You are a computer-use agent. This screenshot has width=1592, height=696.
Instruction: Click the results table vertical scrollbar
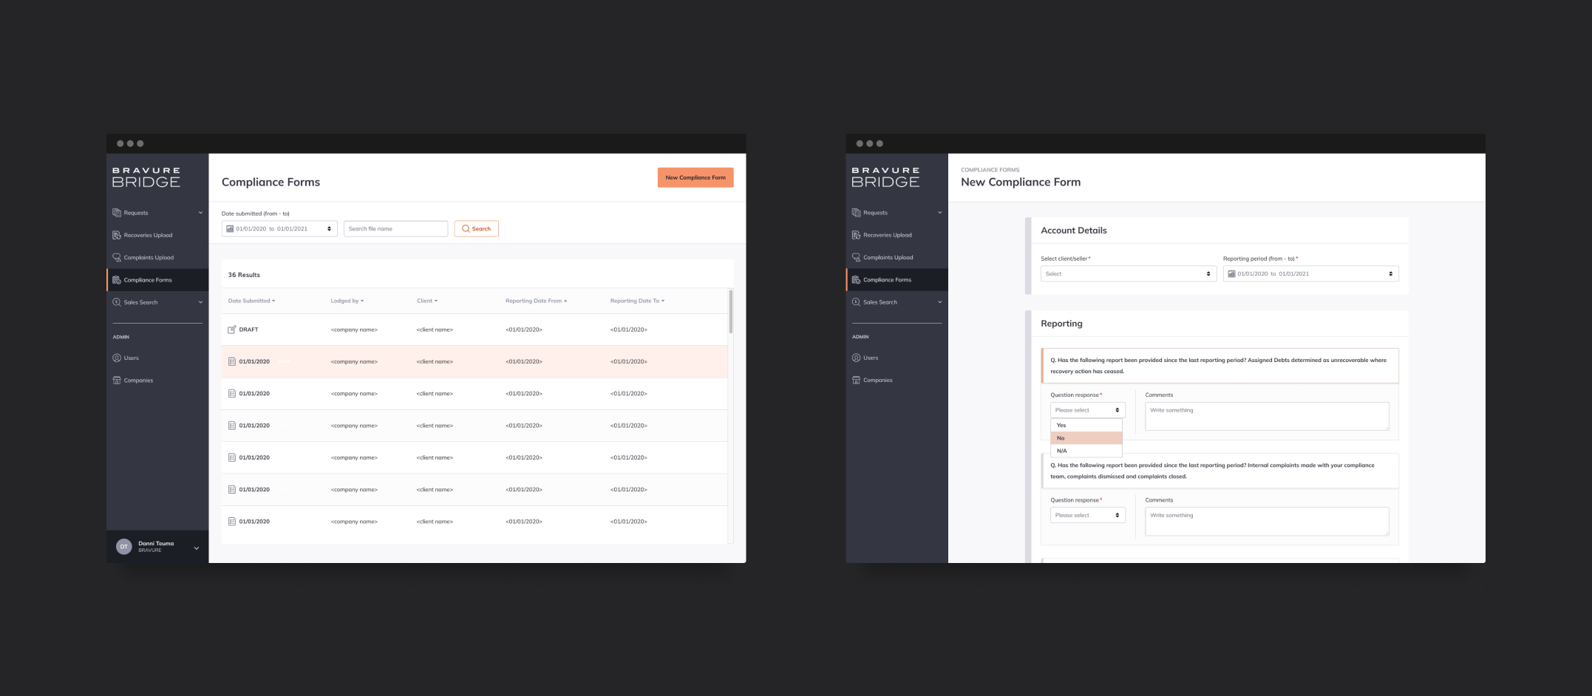[x=730, y=313]
